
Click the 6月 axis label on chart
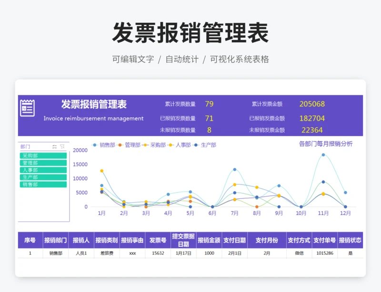(x=212, y=213)
